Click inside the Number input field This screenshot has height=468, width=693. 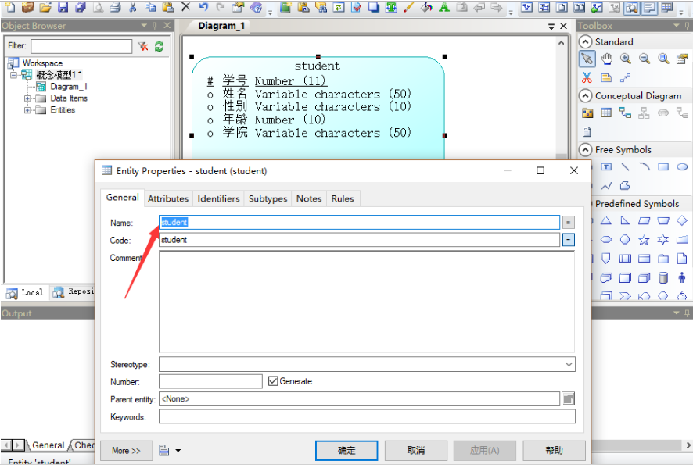(x=210, y=382)
